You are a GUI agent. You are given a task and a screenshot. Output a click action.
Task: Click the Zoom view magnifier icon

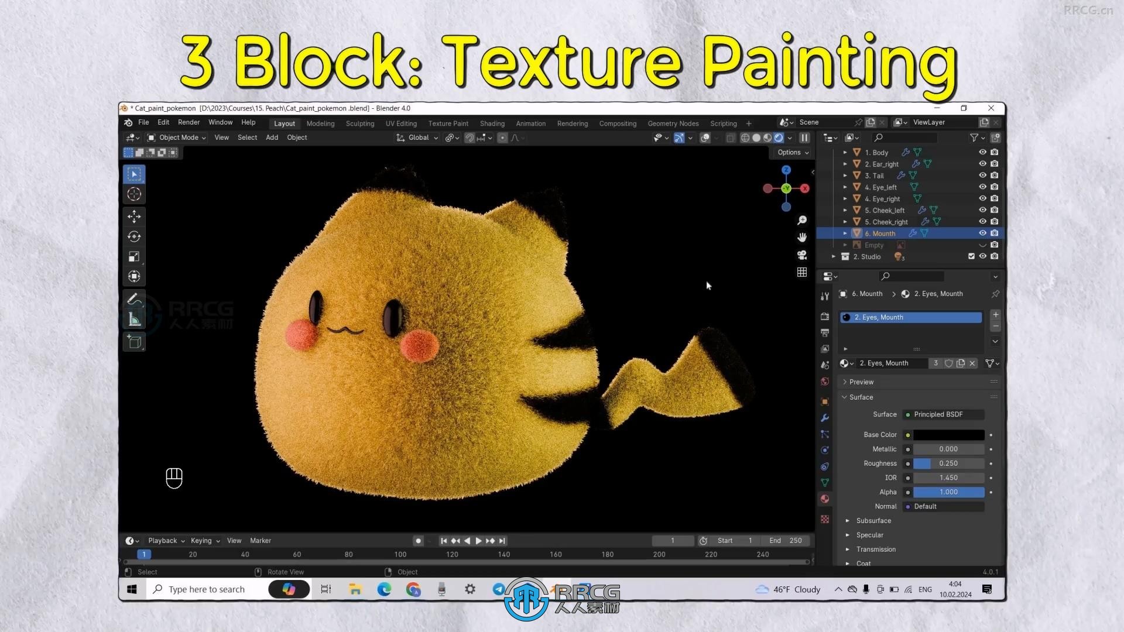coord(802,220)
